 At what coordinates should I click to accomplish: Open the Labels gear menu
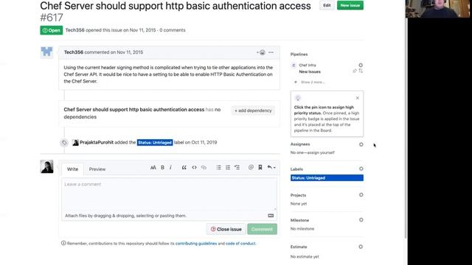pos(361,169)
